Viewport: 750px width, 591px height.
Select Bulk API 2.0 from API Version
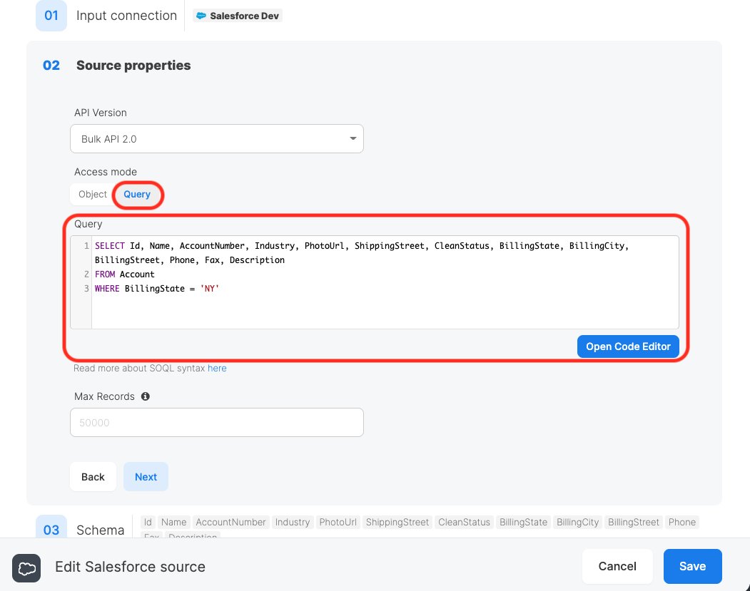point(217,138)
